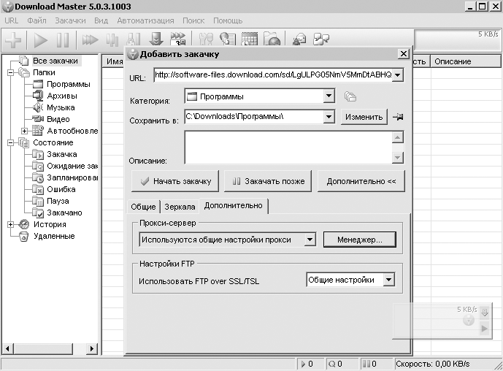Click the settings tools toolbar icon
Screen dimensions: 503x371
point(206,39)
